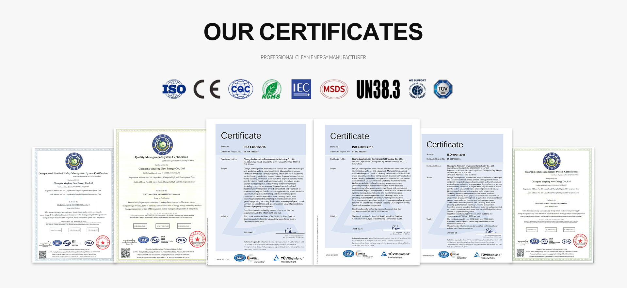Click red star seal on Environmental Management certificate
Viewport: 627px width, 288px height.
[x=580, y=241]
